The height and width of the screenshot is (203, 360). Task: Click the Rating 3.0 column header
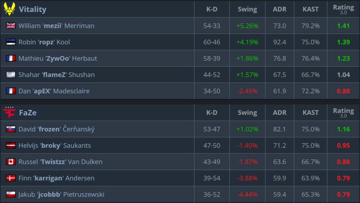coord(343,9)
